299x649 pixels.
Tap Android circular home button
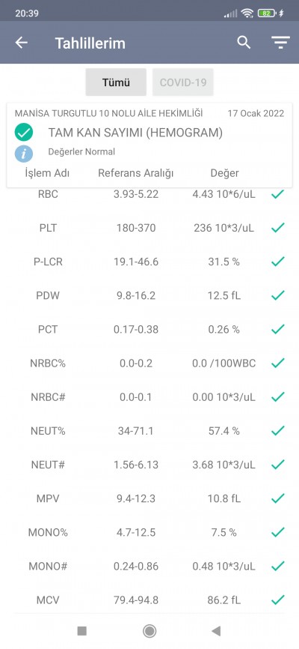(149, 631)
